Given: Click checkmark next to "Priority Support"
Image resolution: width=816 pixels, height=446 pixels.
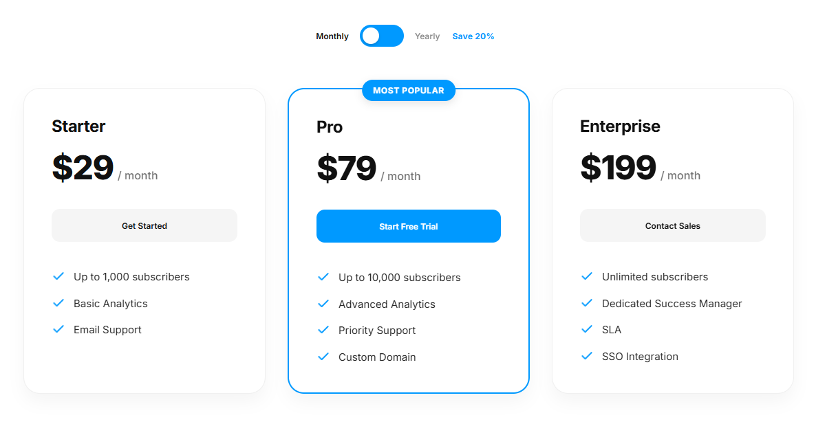Looking at the screenshot, I should point(323,330).
